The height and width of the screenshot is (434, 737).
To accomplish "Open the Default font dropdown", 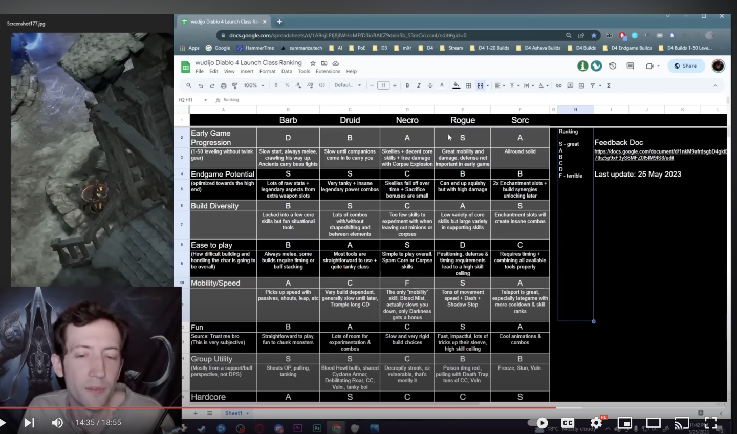I will (348, 85).
